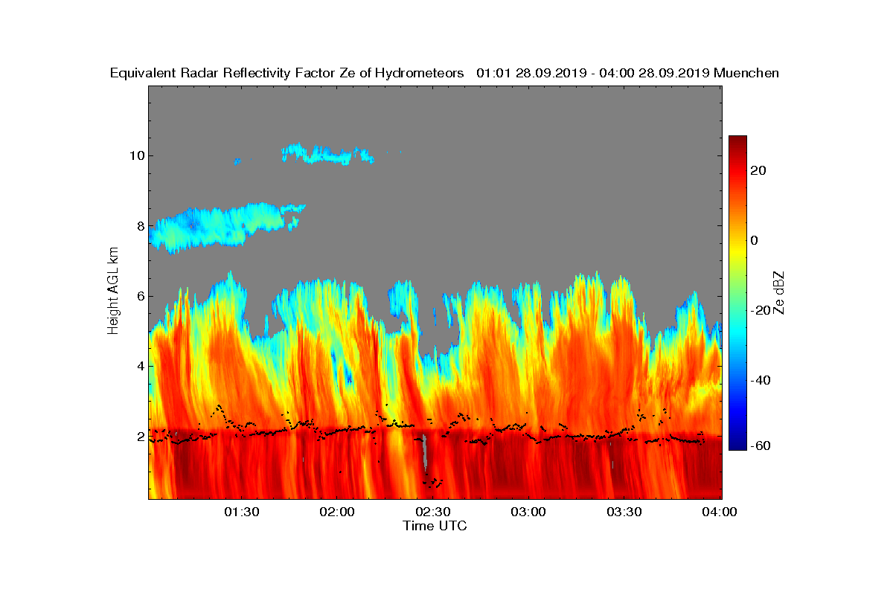893x595 pixels.
Task: Click the colorbar value -20
Action: click(x=761, y=311)
